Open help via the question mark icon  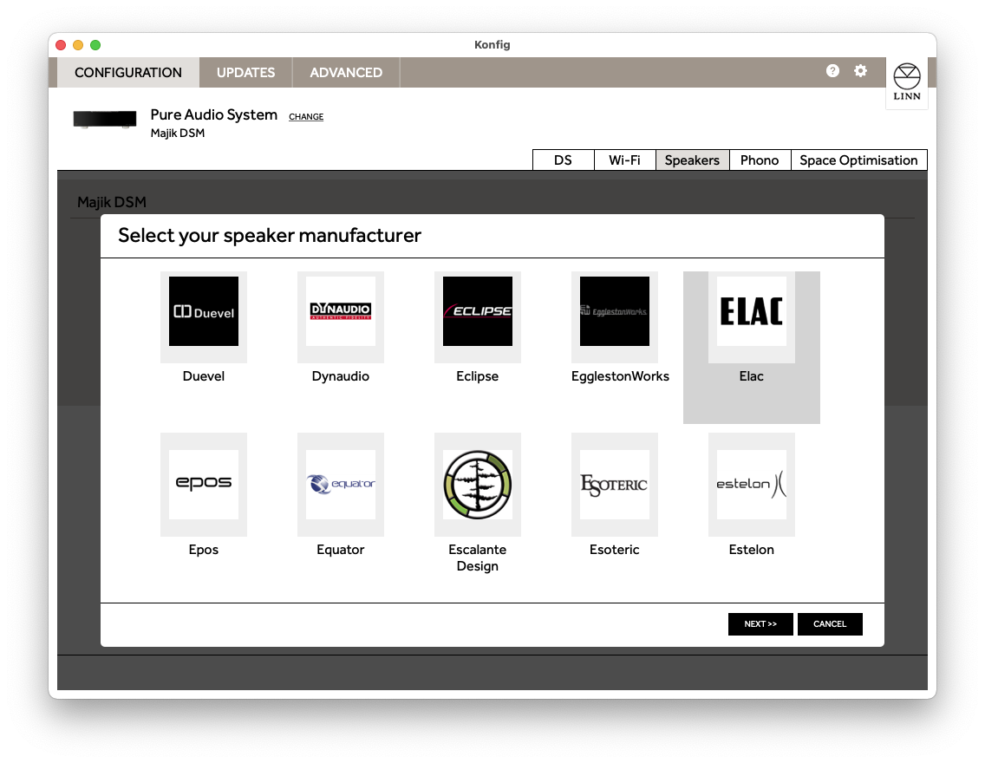click(x=832, y=71)
